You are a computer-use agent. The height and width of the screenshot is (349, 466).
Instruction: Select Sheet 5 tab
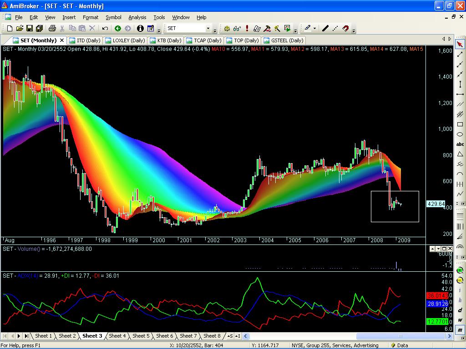141,336
